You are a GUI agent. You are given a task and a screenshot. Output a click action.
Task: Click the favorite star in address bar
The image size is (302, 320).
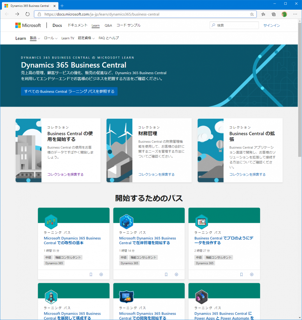[252, 14]
